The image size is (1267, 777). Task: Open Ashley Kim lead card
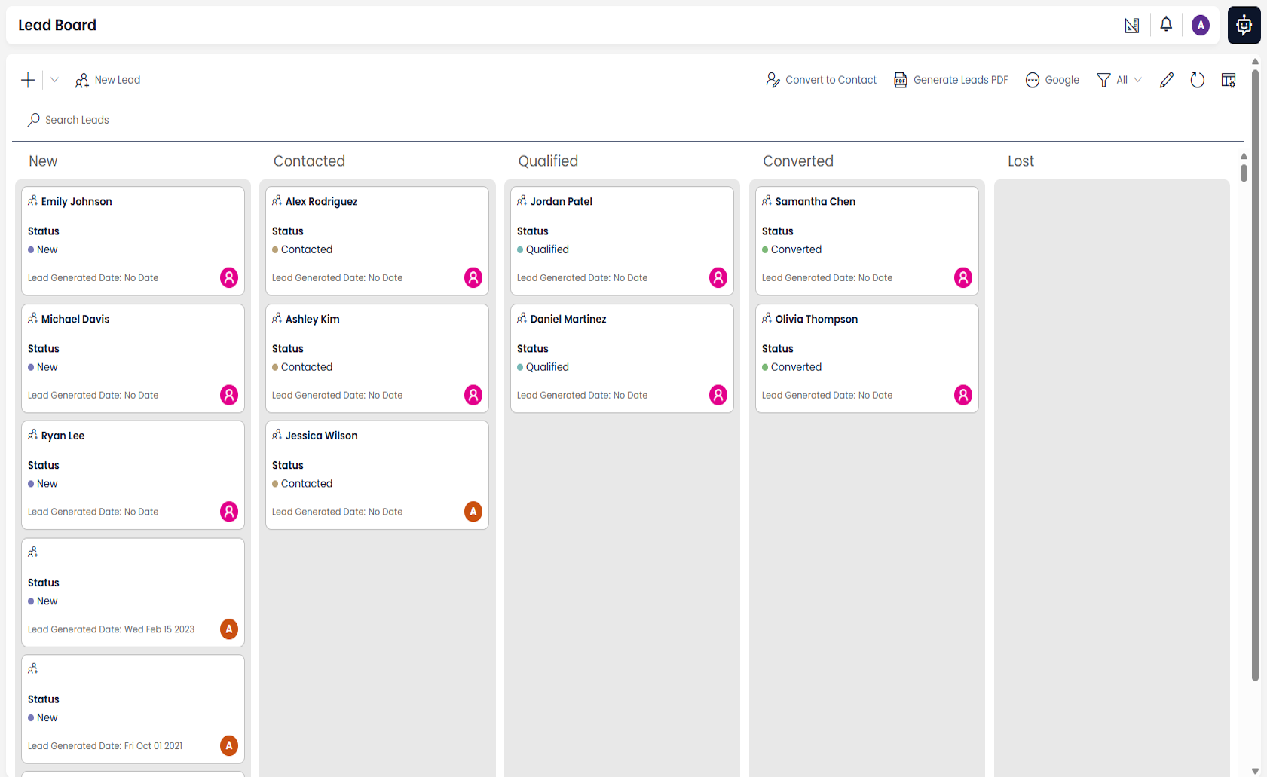[377, 358]
